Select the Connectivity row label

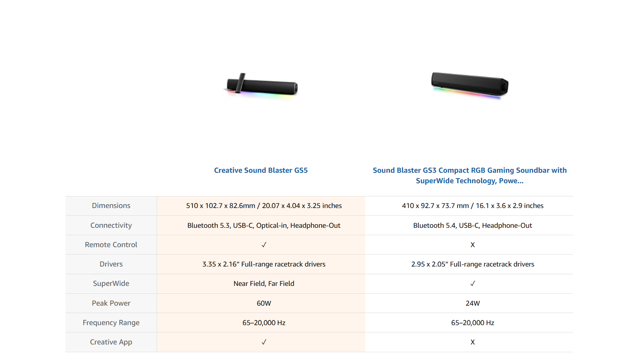111,225
